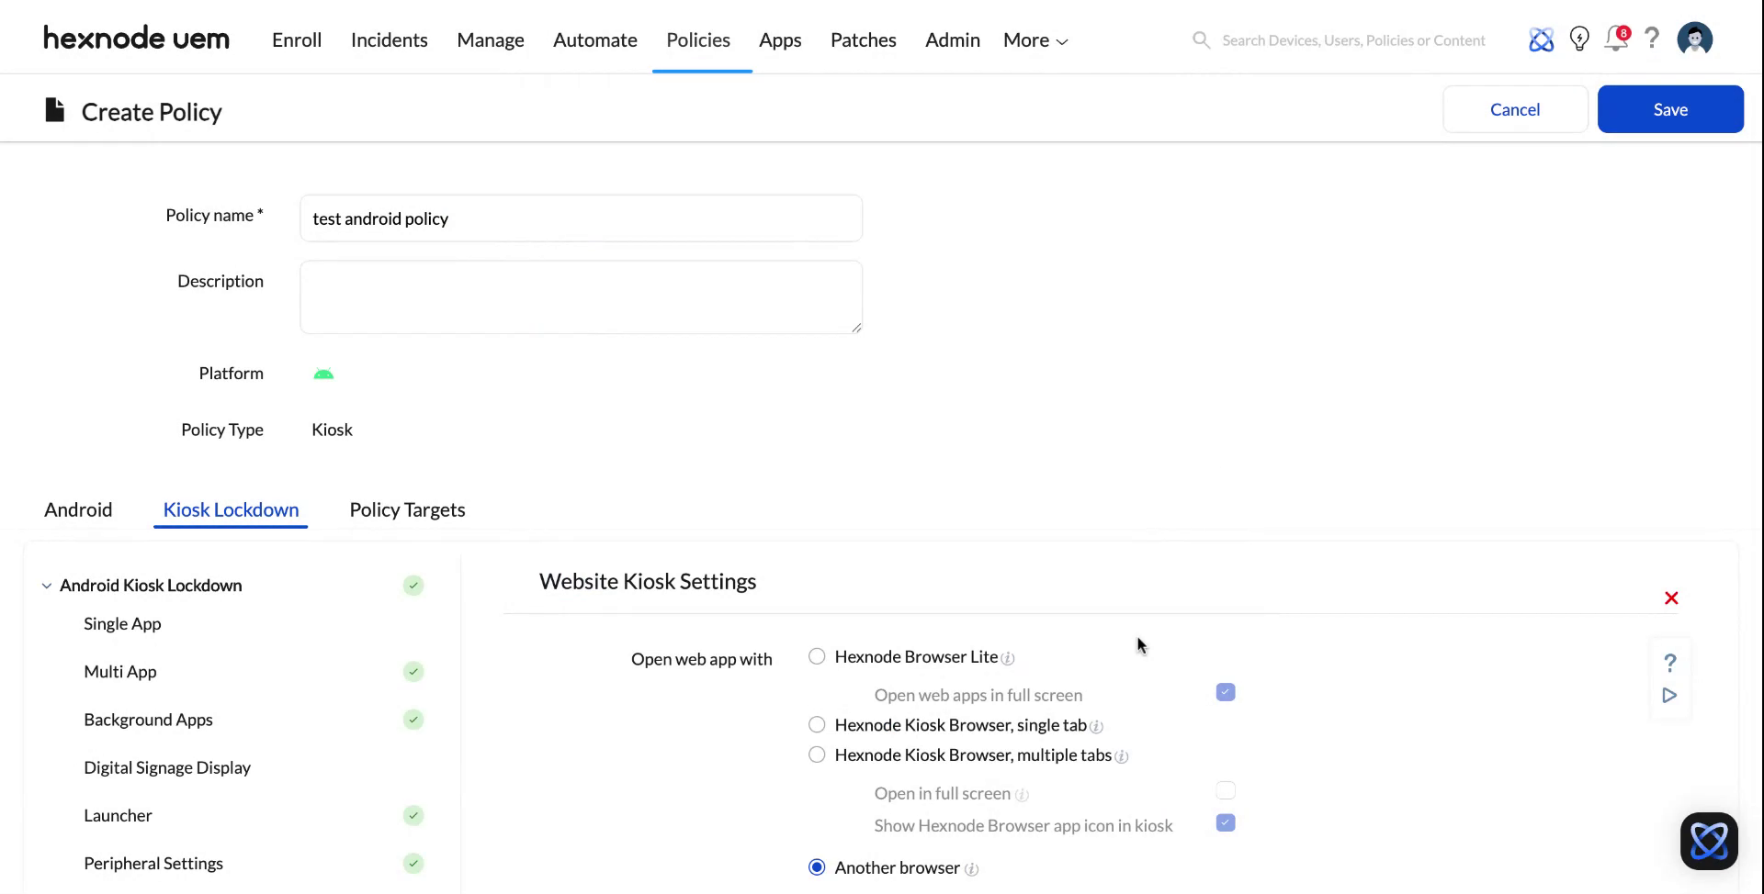Open the More navigation menu
Image resolution: width=1764 pixels, height=894 pixels.
1034,39
